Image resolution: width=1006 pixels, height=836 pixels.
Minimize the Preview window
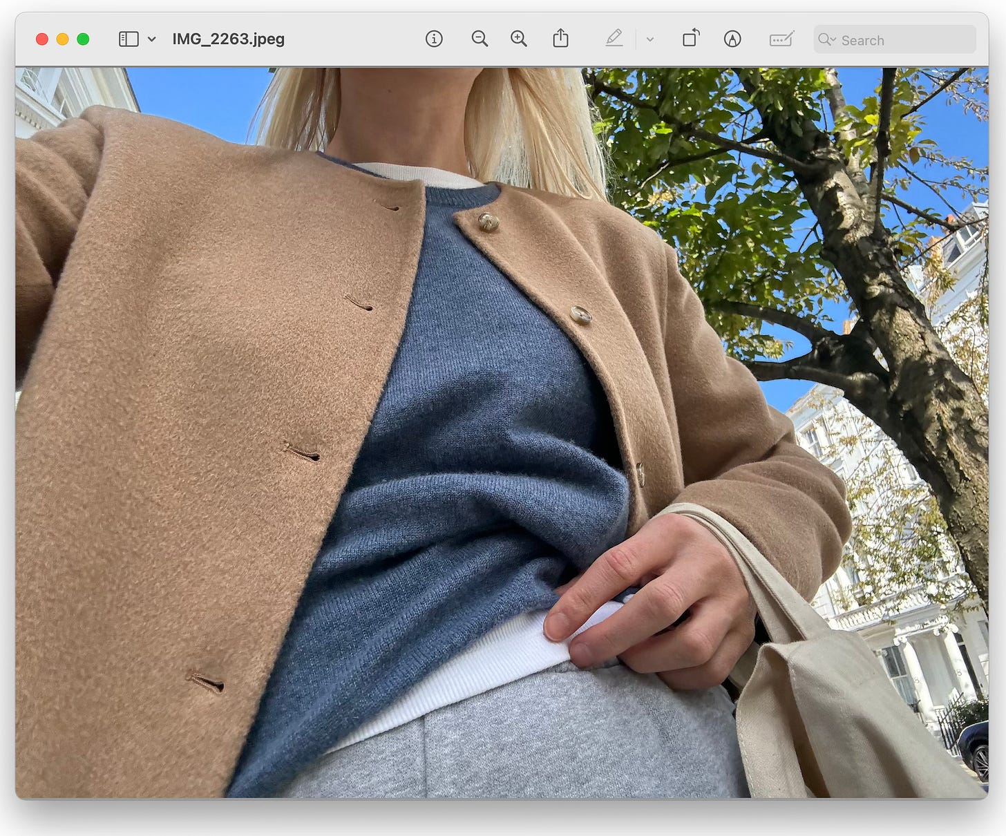[x=63, y=39]
